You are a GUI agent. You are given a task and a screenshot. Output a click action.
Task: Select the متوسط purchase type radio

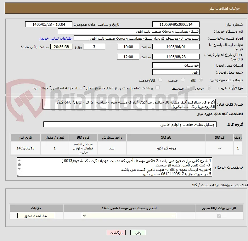click(x=188, y=87)
